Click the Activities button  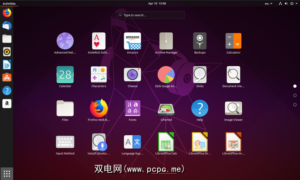tap(9, 4)
